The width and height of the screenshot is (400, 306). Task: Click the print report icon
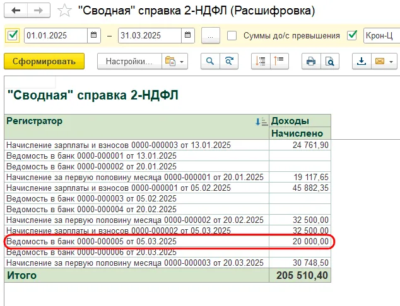click(310, 62)
